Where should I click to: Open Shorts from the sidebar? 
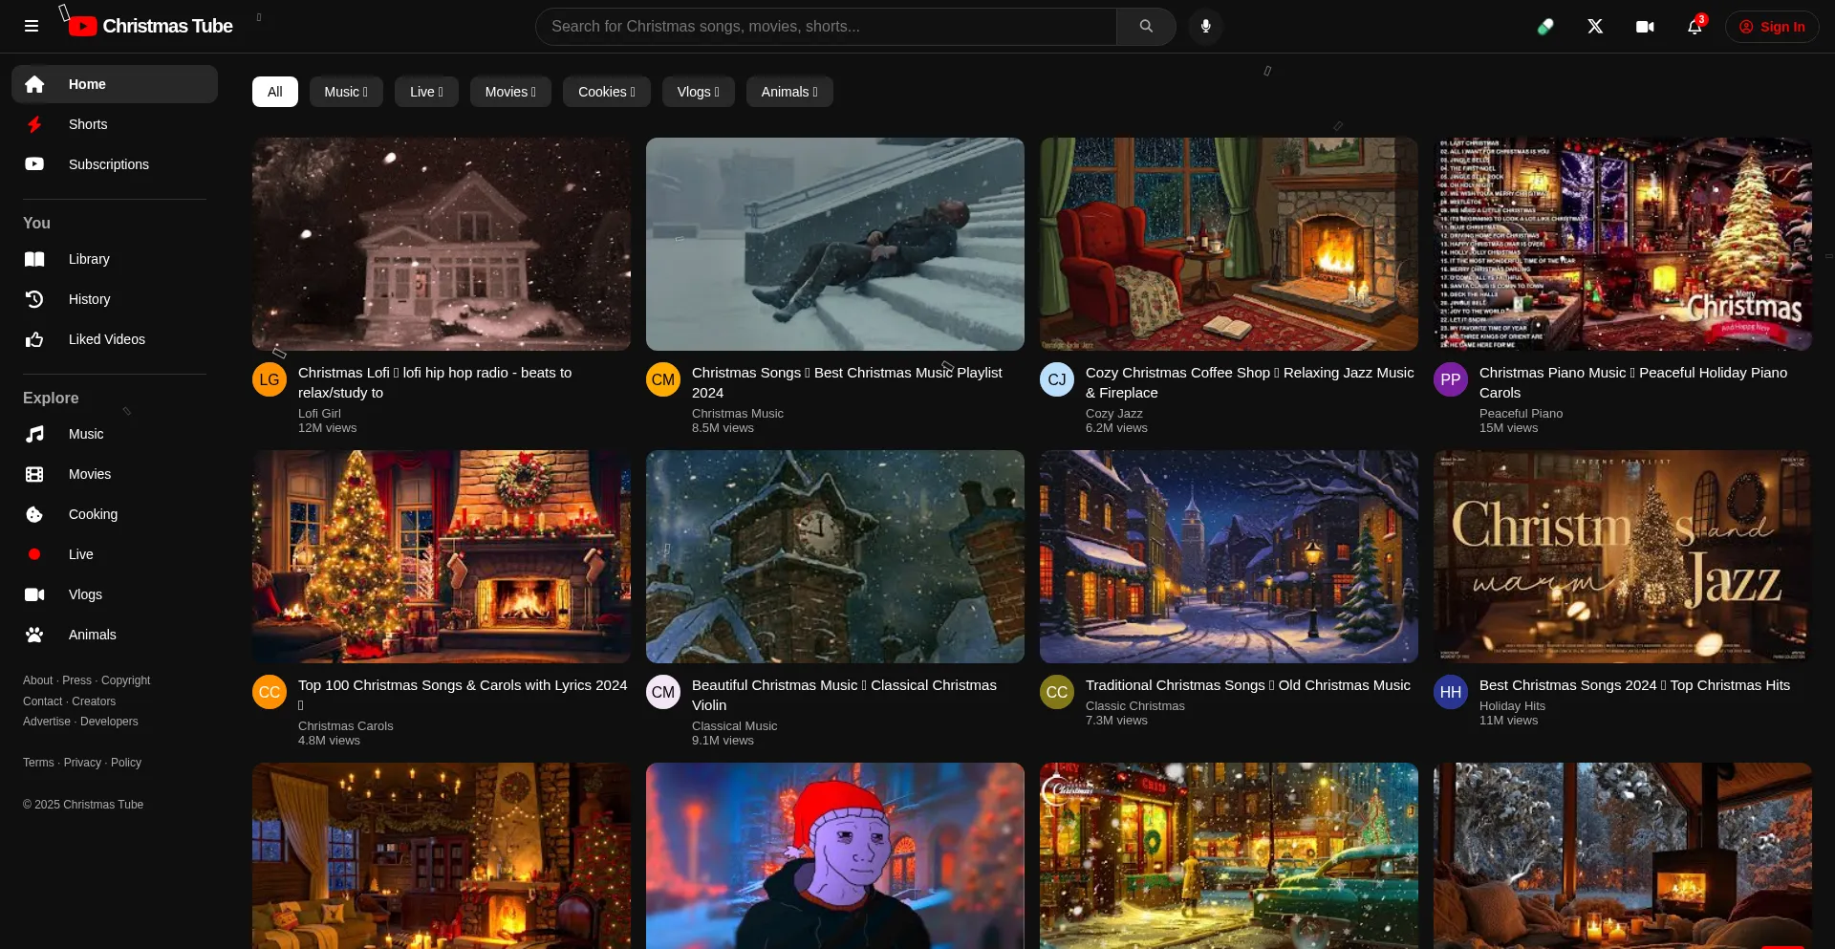(88, 124)
